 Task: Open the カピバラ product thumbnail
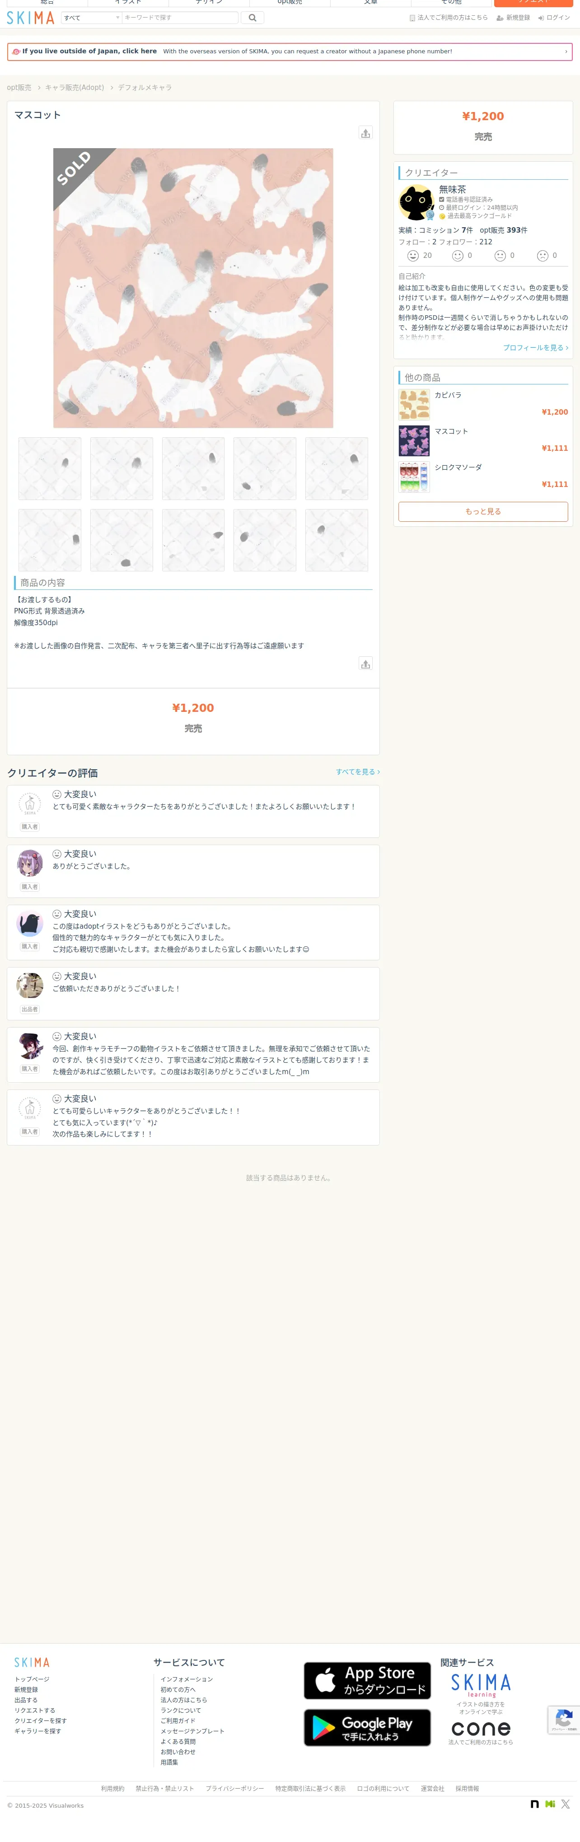click(414, 405)
